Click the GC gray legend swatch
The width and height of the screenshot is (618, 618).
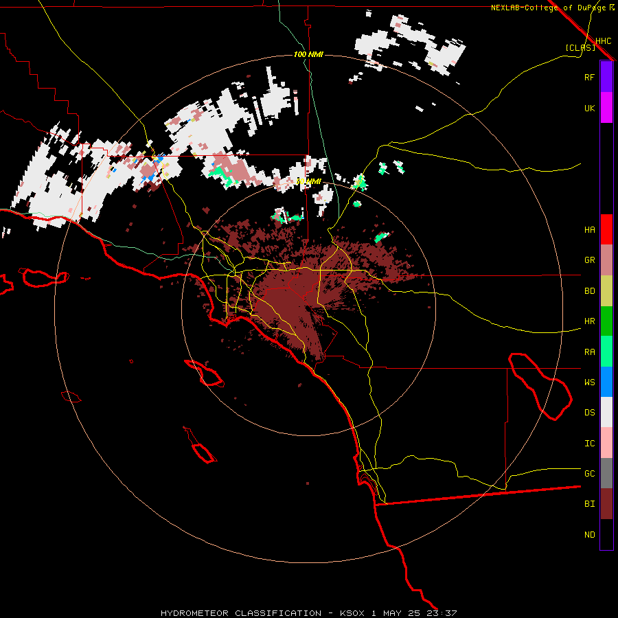[x=606, y=473]
